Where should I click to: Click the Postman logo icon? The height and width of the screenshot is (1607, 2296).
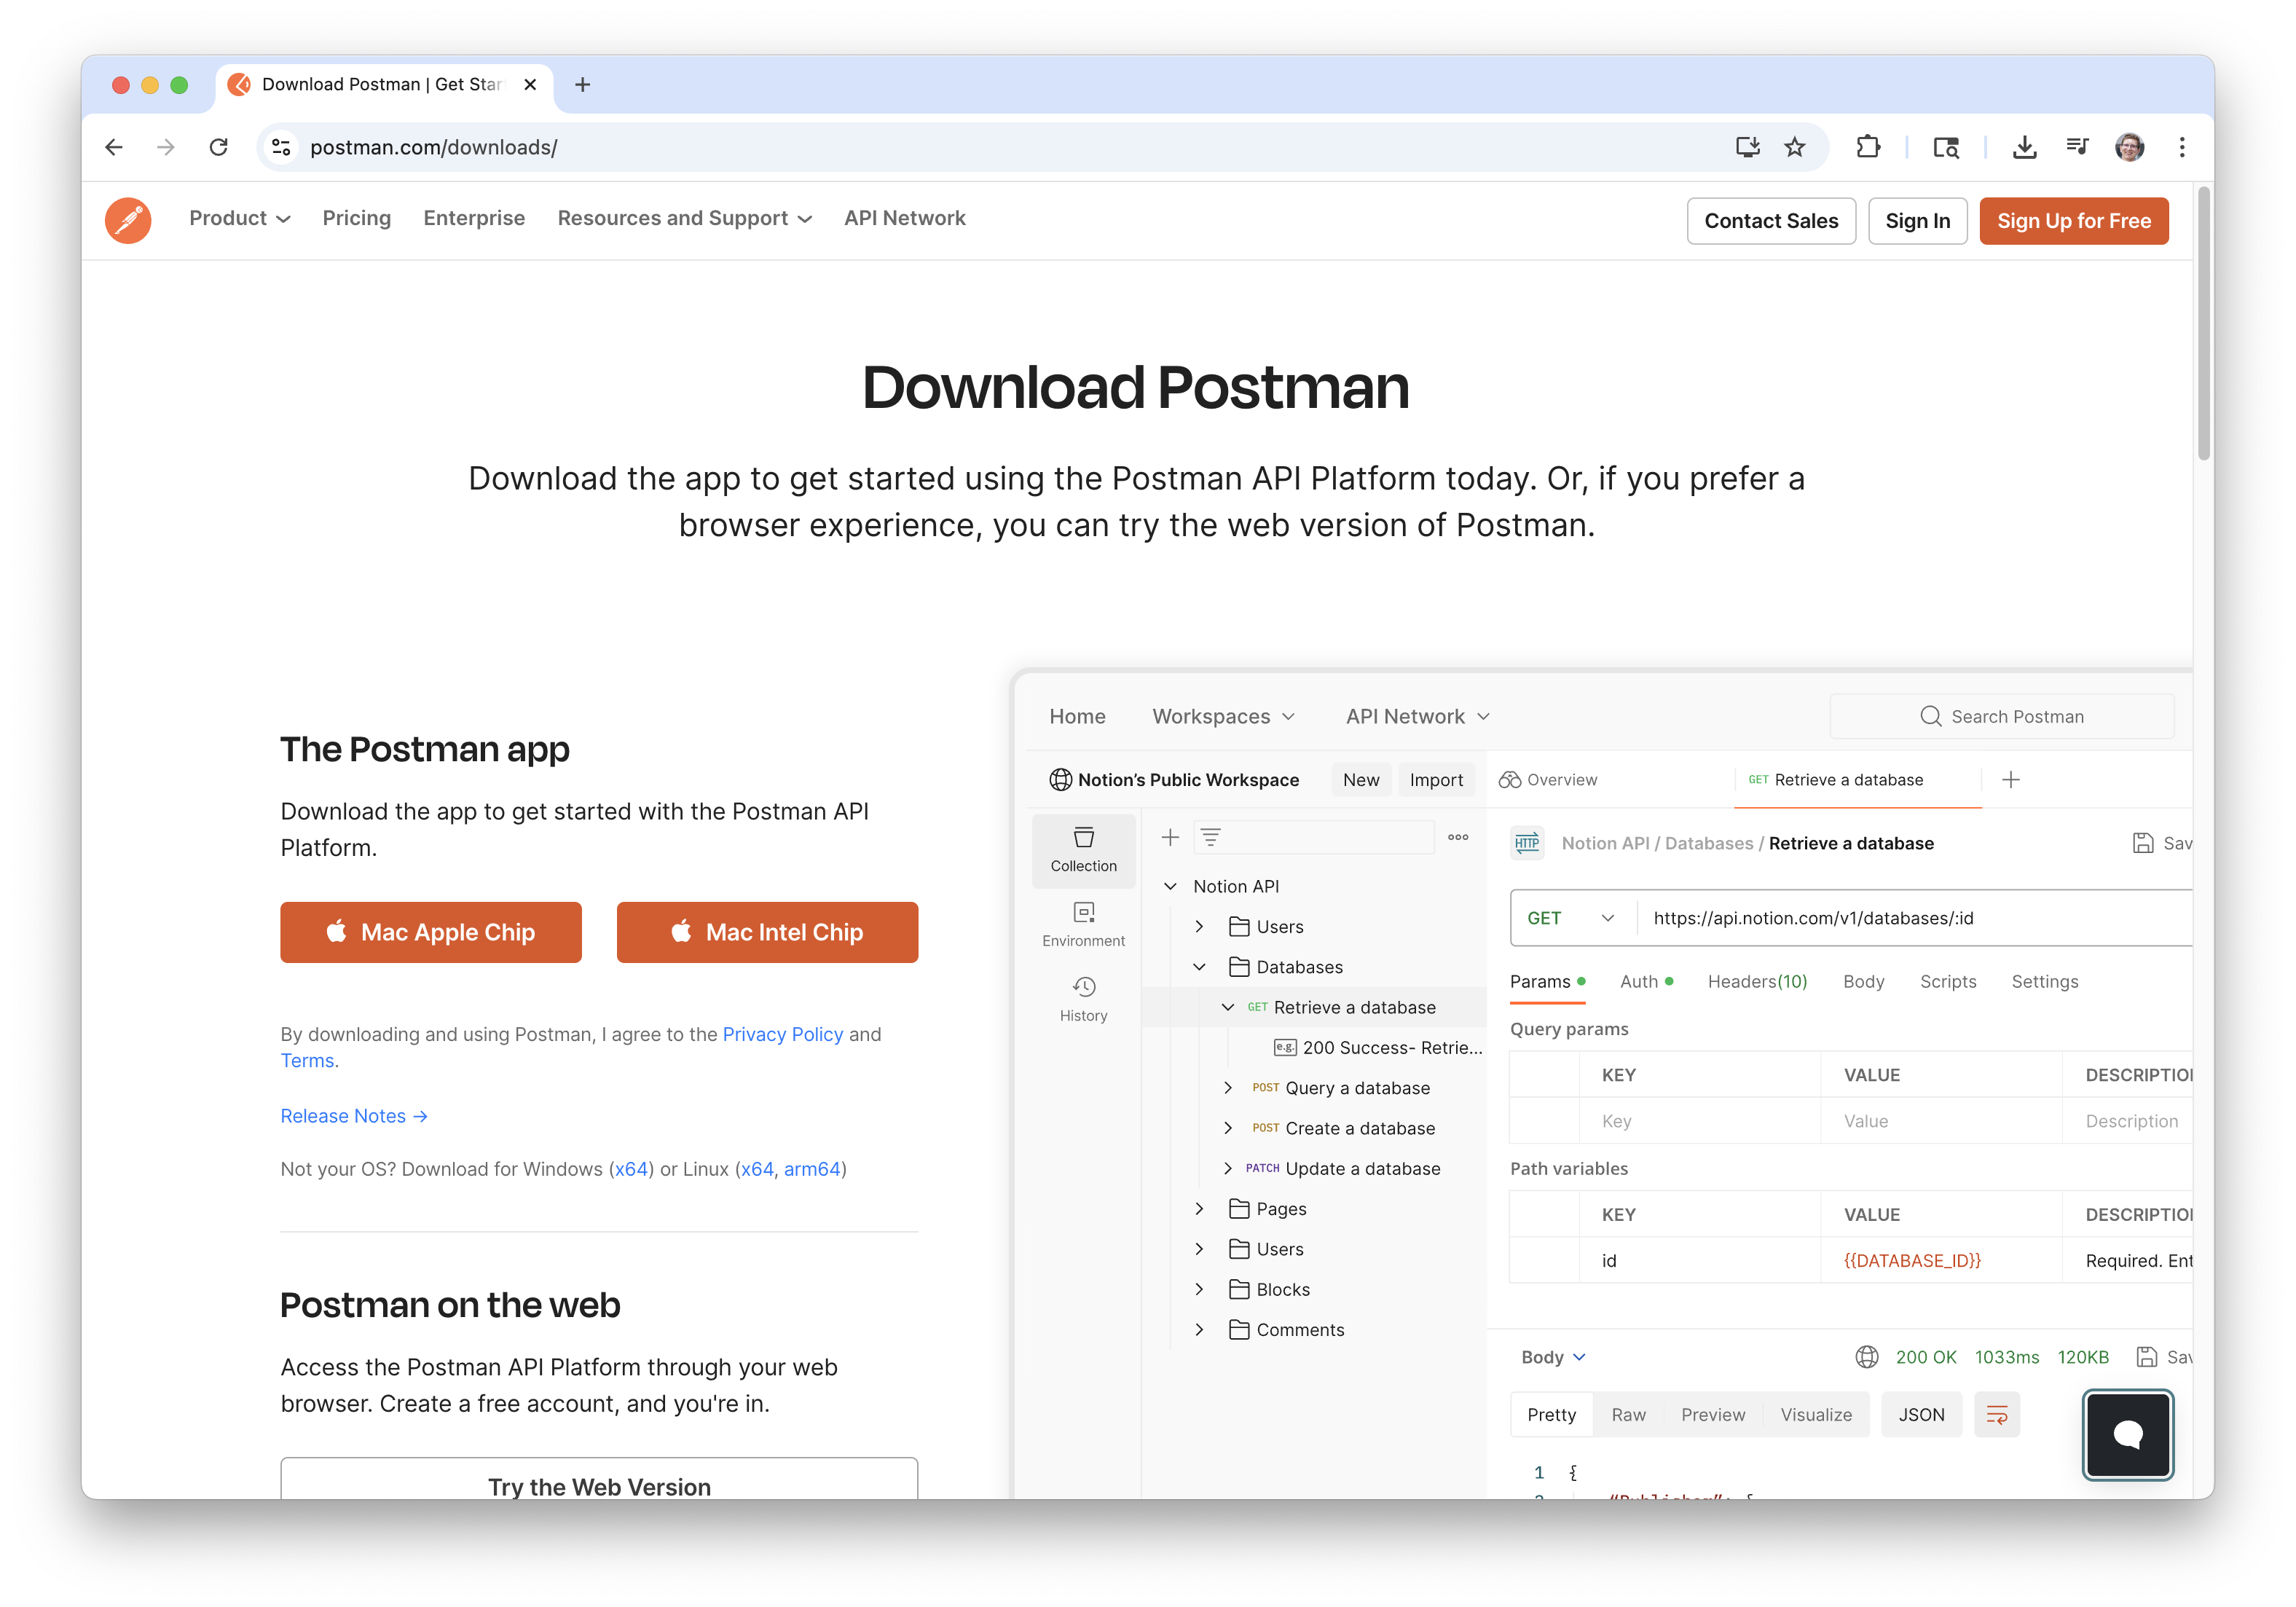[128, 220]
